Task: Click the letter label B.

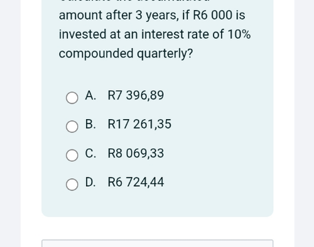Action: tap(90, 124)
